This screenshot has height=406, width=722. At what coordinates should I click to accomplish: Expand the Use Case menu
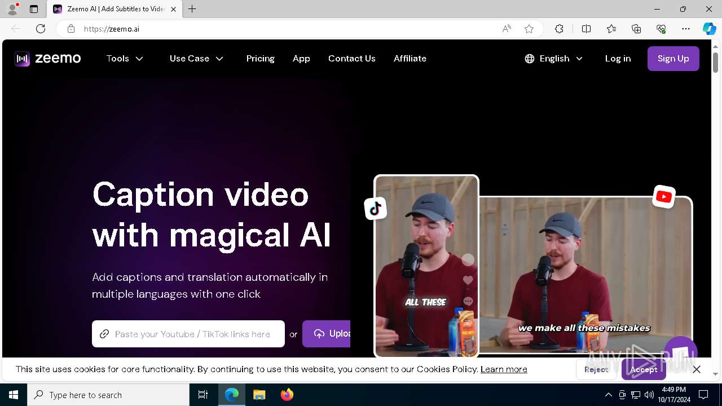click(x=196, y=59)
